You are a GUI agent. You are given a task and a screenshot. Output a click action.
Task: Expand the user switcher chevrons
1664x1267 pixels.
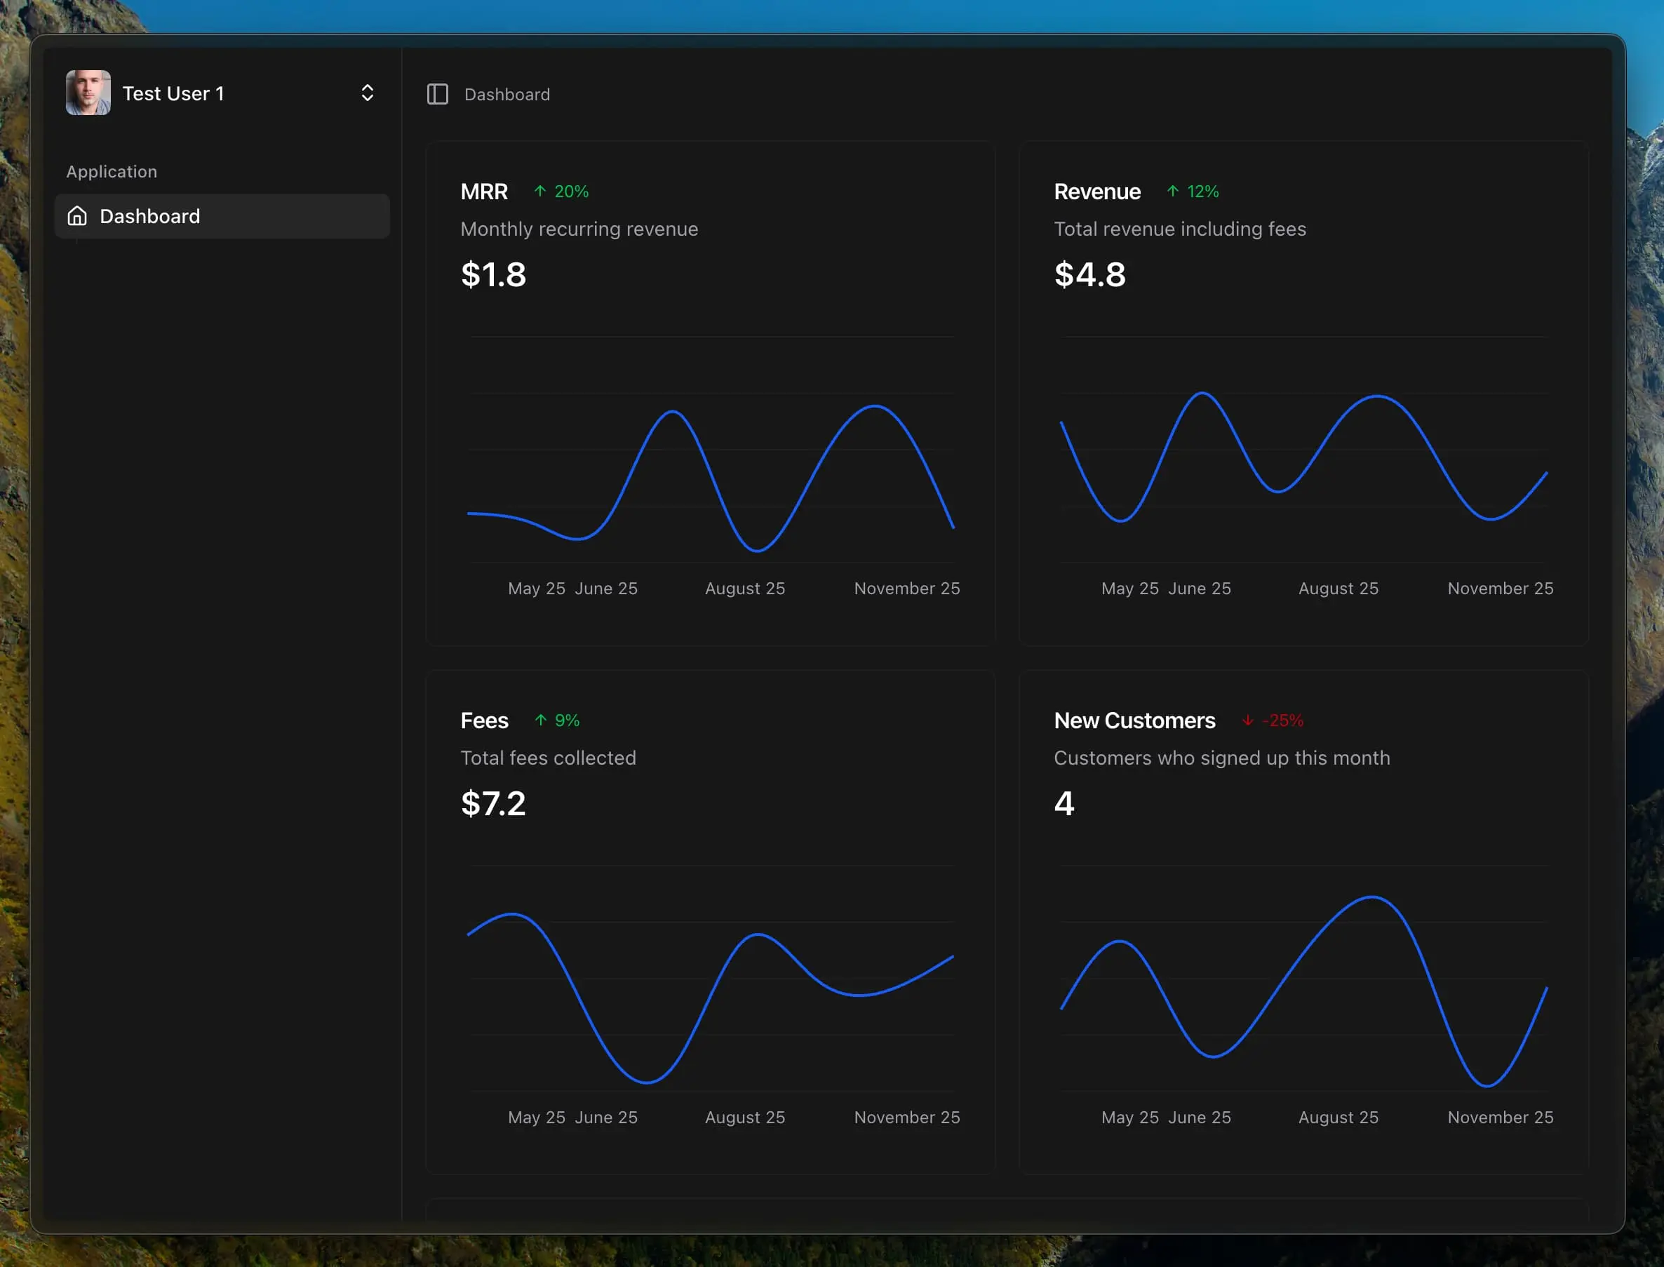(x=367, y=93)
